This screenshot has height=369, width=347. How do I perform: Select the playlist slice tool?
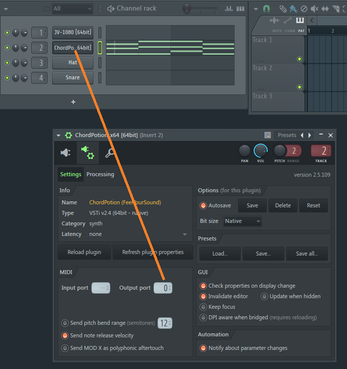point(336,9)
